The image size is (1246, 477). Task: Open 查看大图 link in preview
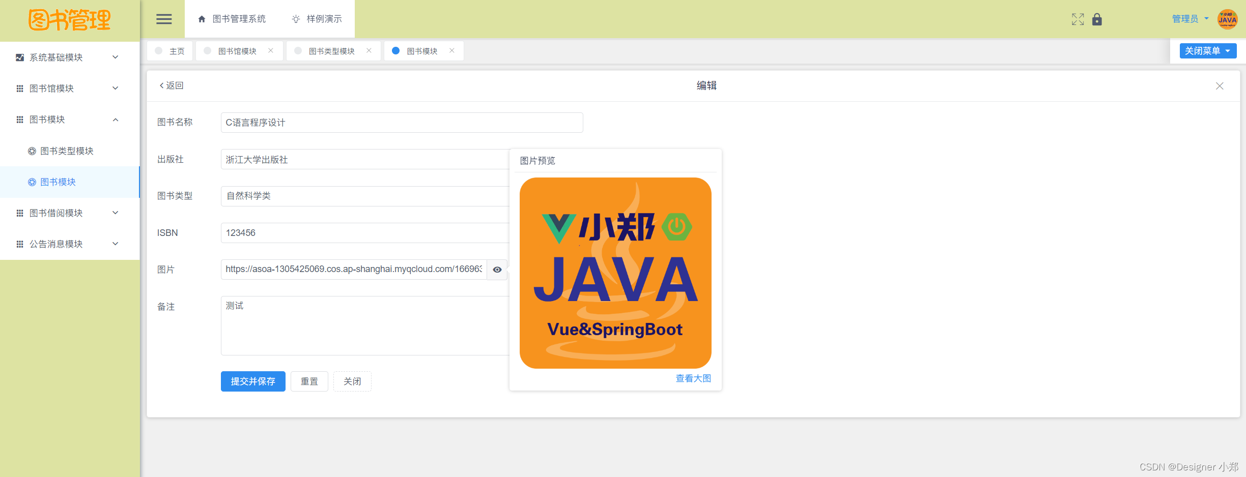[693, 378]
